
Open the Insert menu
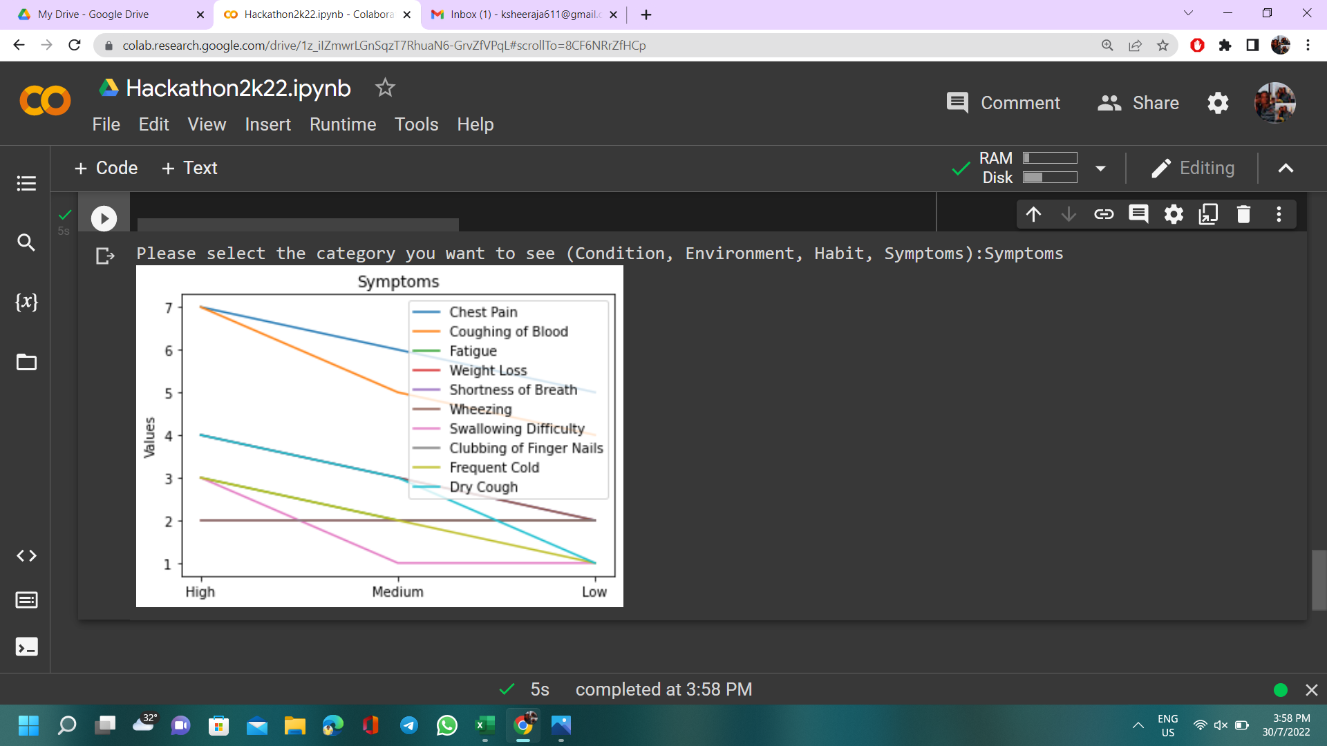(x=267, y=124)
